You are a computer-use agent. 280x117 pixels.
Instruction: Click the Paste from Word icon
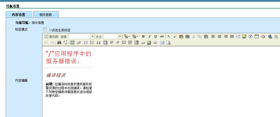(188, 37)
